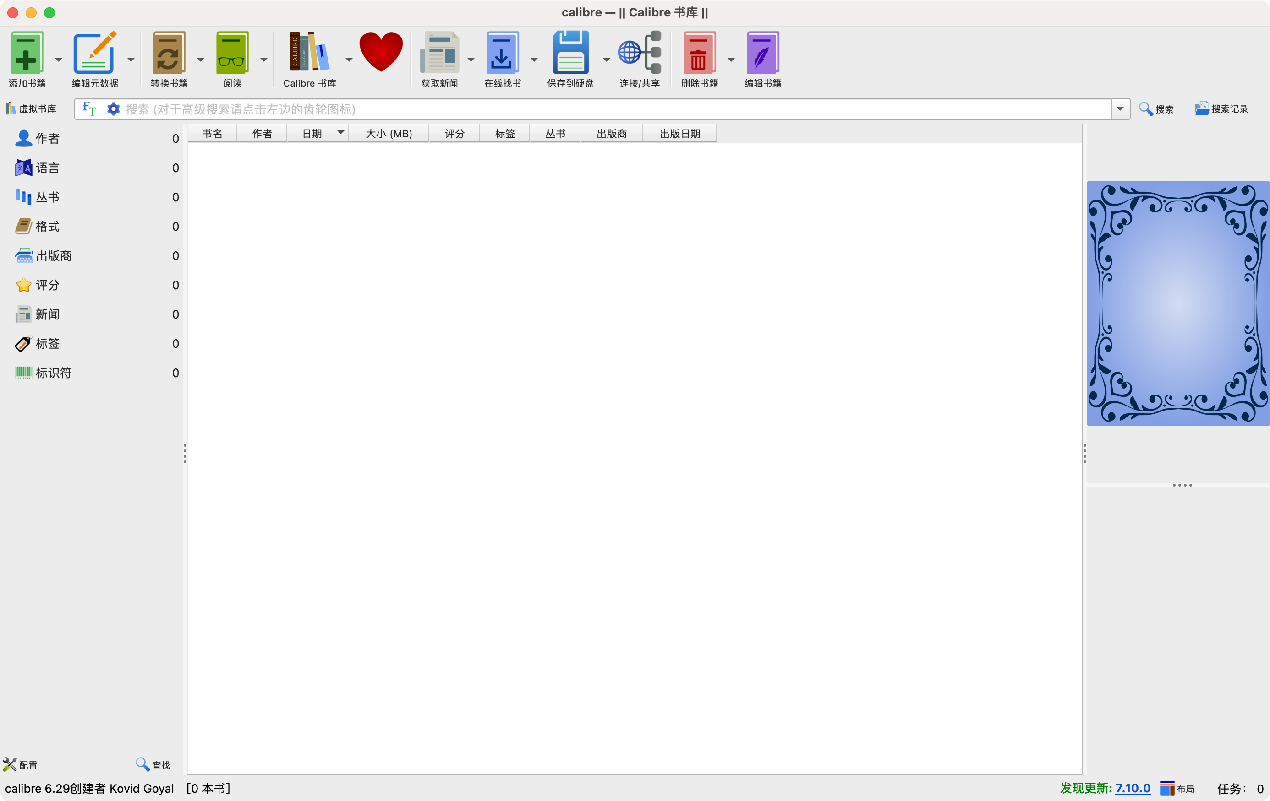Open search history dropdown arrow
This screenshot has width=1270, height=801.
click(x=1120, y=109)
